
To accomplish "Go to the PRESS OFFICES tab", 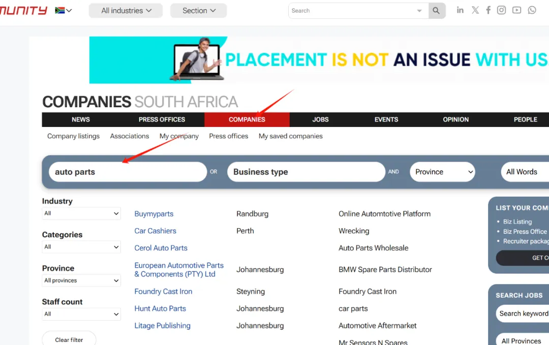I will click(x=162, y=120).
